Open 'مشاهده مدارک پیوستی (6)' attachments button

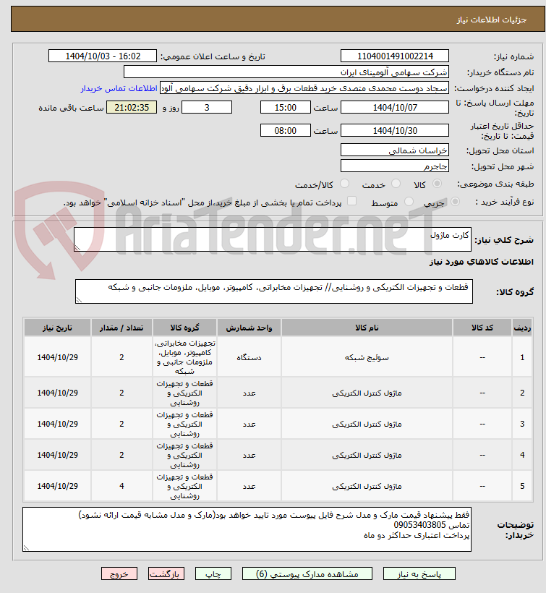point(307,573)
